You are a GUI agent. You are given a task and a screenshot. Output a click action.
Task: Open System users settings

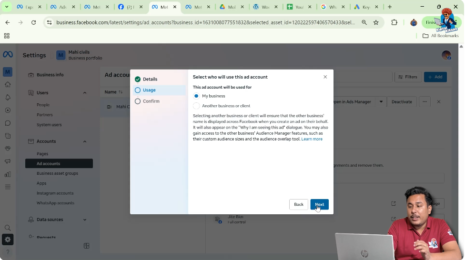point(49,125)
